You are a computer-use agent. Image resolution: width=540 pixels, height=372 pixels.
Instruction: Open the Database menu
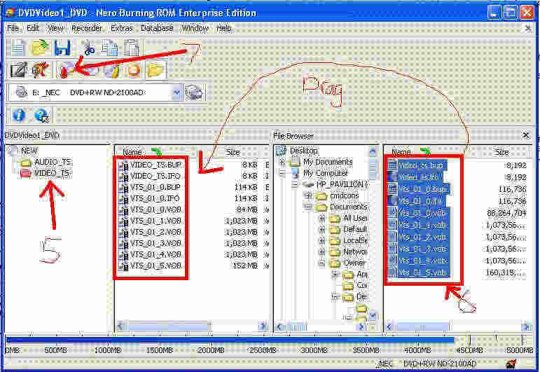pyautogui.click(x=157, y=28)
